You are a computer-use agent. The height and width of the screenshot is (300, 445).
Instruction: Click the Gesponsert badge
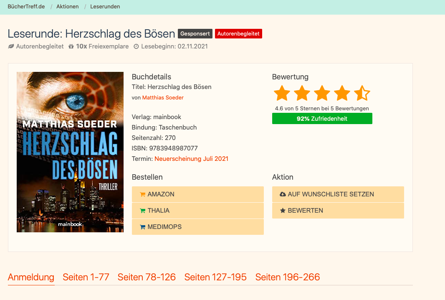(x=195, y=33)
